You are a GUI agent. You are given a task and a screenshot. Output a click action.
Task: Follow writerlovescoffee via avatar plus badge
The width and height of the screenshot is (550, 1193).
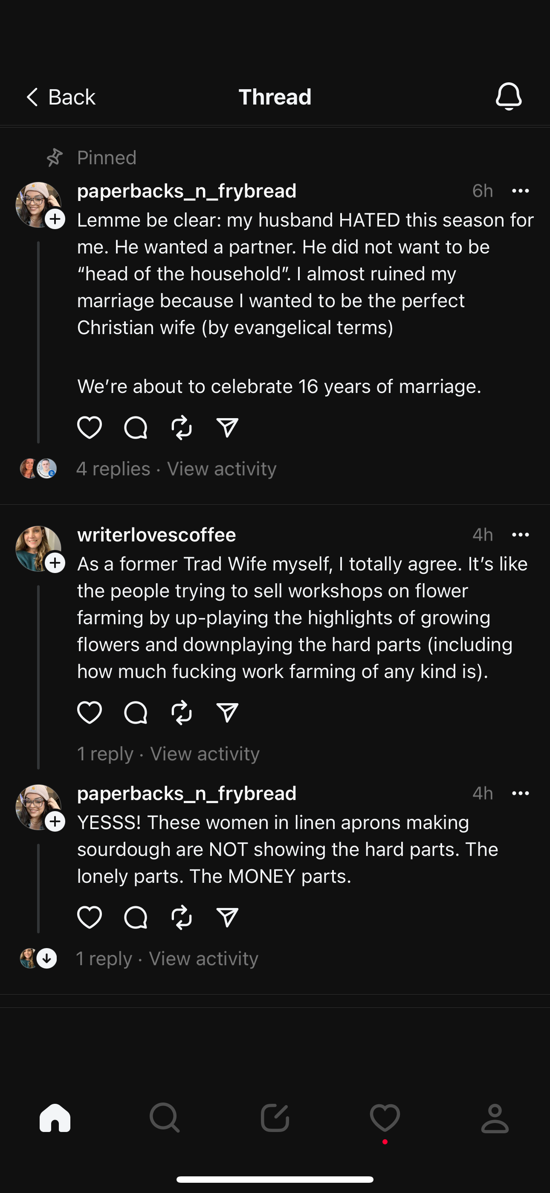point(55,563)
